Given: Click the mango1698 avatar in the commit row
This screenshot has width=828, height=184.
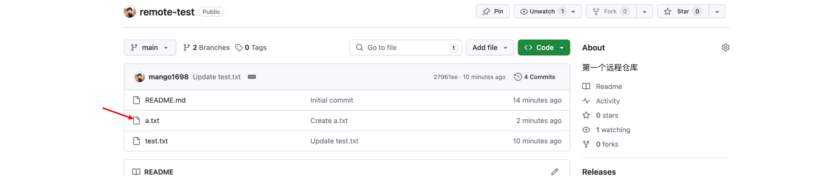Looking at the screenshot, I should [x=140, y=77].
